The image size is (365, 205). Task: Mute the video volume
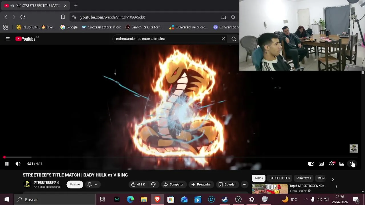18,164
